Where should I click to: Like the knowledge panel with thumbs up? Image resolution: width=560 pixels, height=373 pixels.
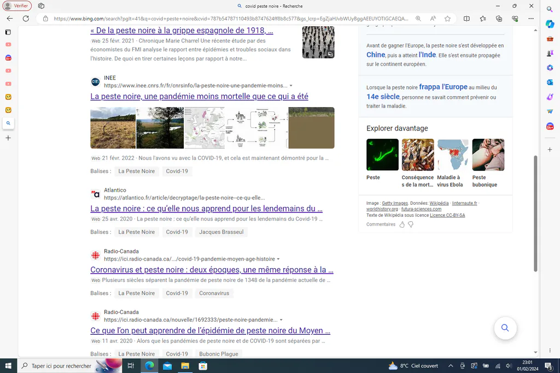coord(402,224)
